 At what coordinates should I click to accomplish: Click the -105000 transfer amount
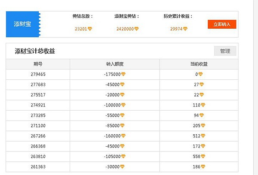click(112, 157)
